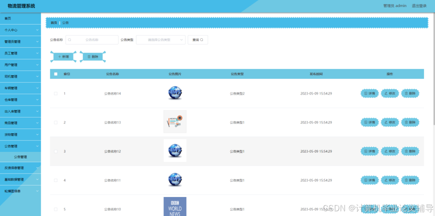Click the 发布时间 column header
This screenshot has height=216, width=435.
316,74
